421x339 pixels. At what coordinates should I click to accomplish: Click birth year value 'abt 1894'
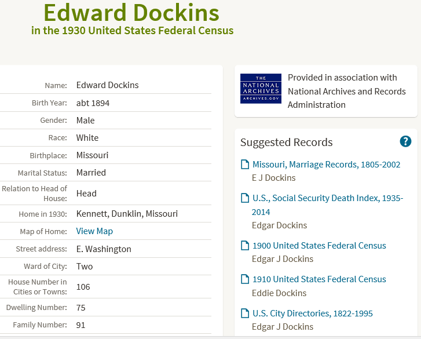pyautogui.click(x=93, y=103)
